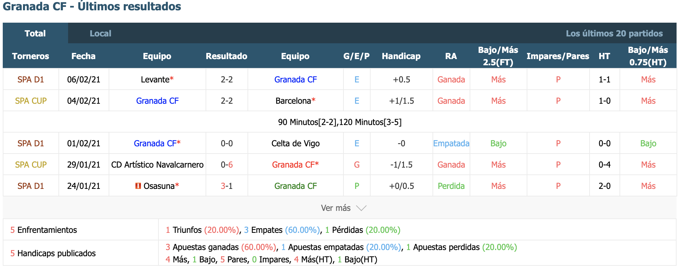The height and width of the screenshot is (272, 680).
Task: Click Levante team name
Action: (x=155, y=79)
